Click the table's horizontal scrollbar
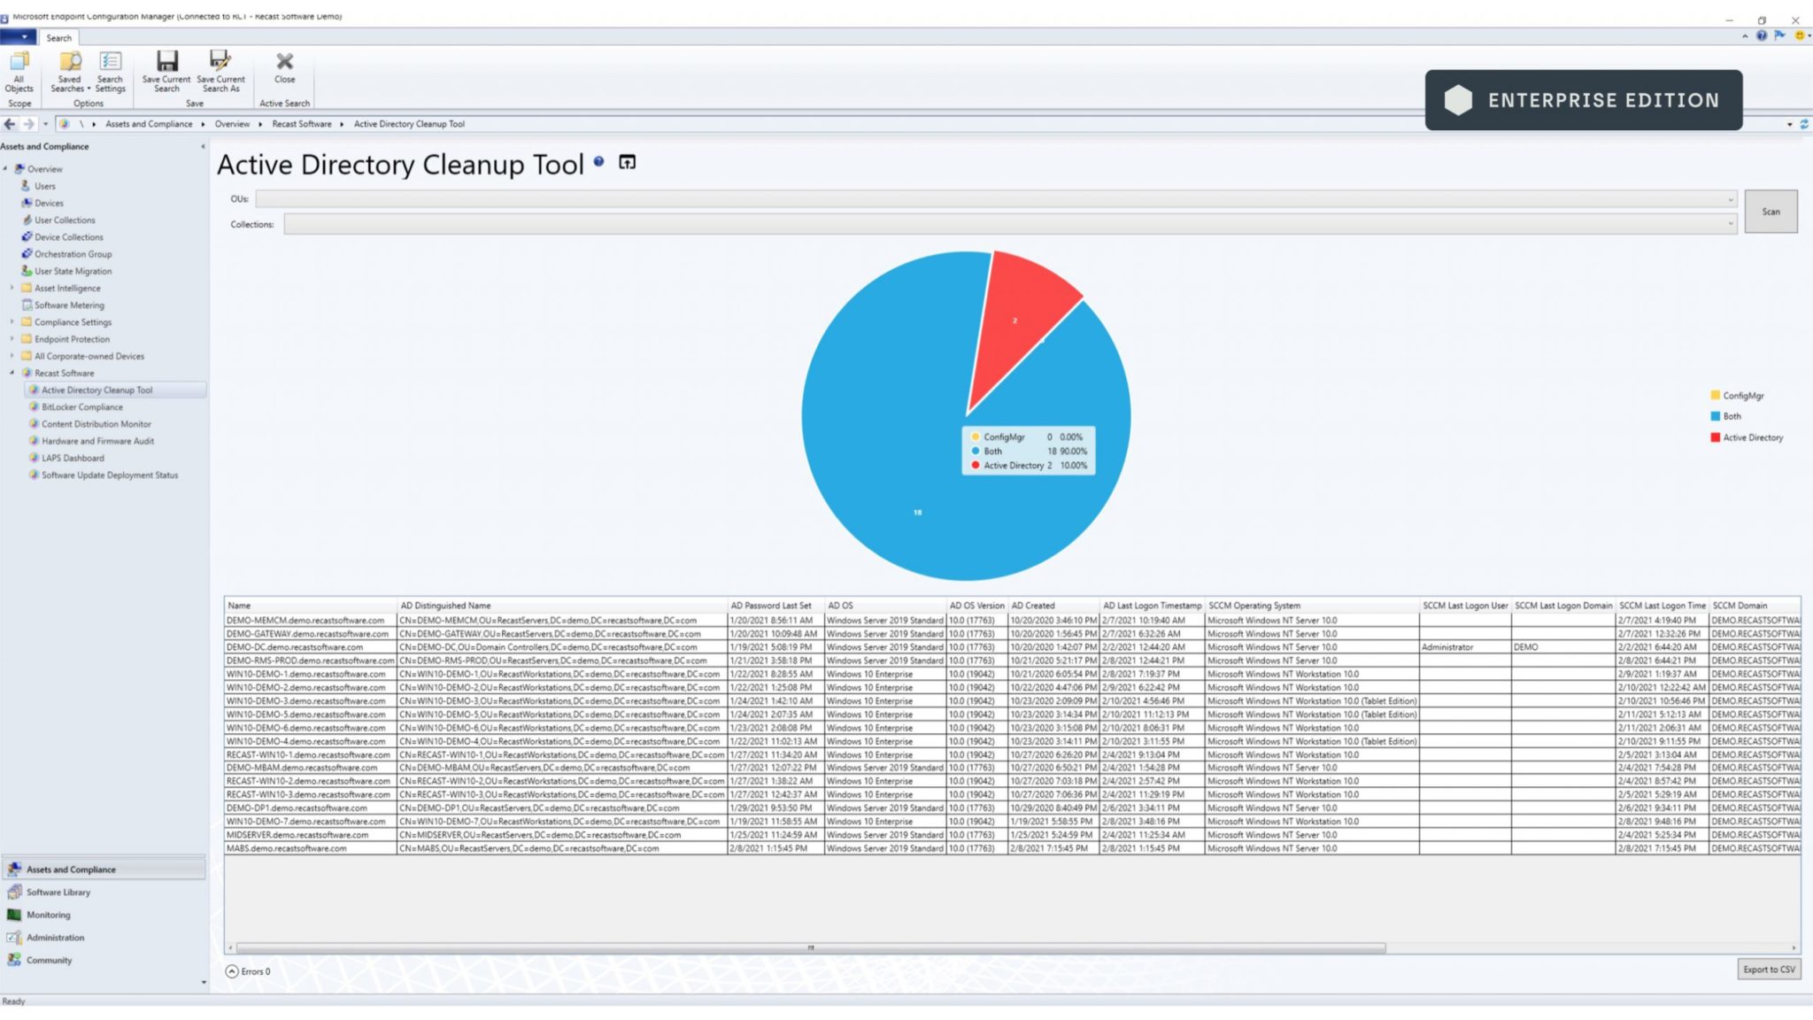 coord(810,947)
